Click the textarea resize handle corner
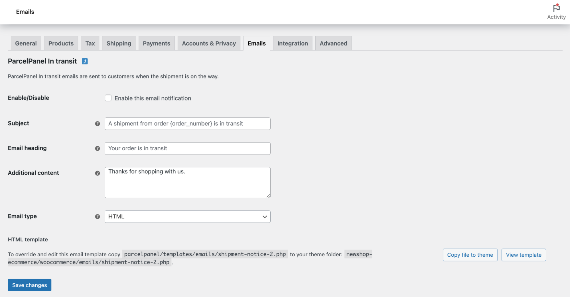Viewport: 570px width, 297px height. [268, 196]
